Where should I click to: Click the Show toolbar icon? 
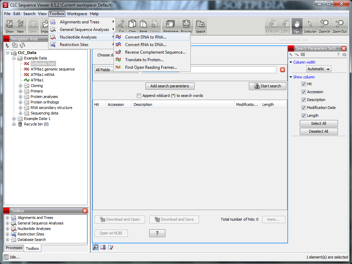9,26
